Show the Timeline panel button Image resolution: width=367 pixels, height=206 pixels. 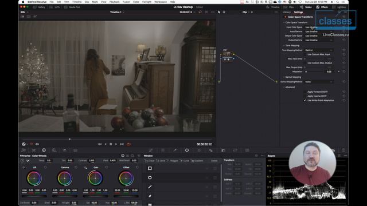pyautogui.click(x=273, y=7)
